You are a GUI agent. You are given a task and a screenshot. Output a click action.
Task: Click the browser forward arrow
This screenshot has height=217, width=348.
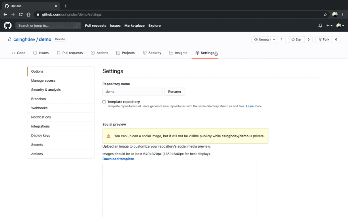13,14
